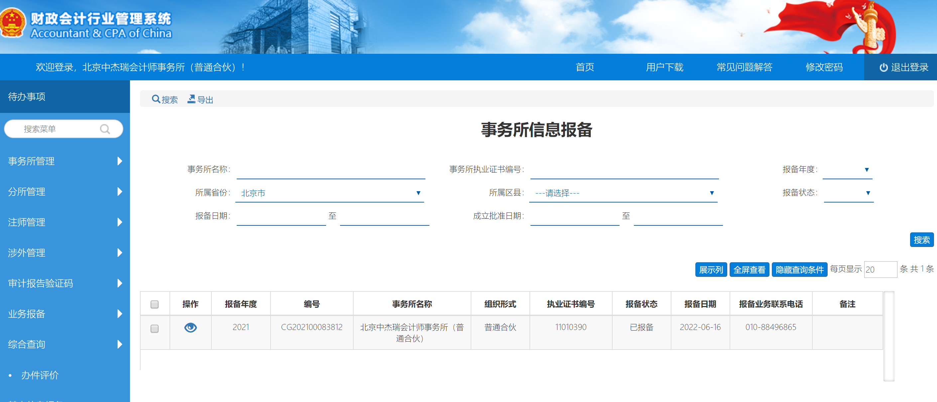
Task: Click the 全屏查看 button
Action: pyautogui.click(x=749, y=270)
